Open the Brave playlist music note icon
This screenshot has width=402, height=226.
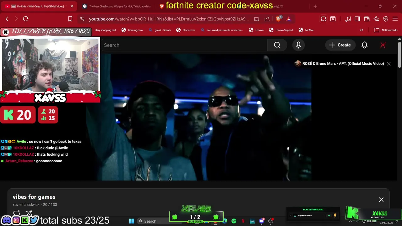tap(348, 19)
